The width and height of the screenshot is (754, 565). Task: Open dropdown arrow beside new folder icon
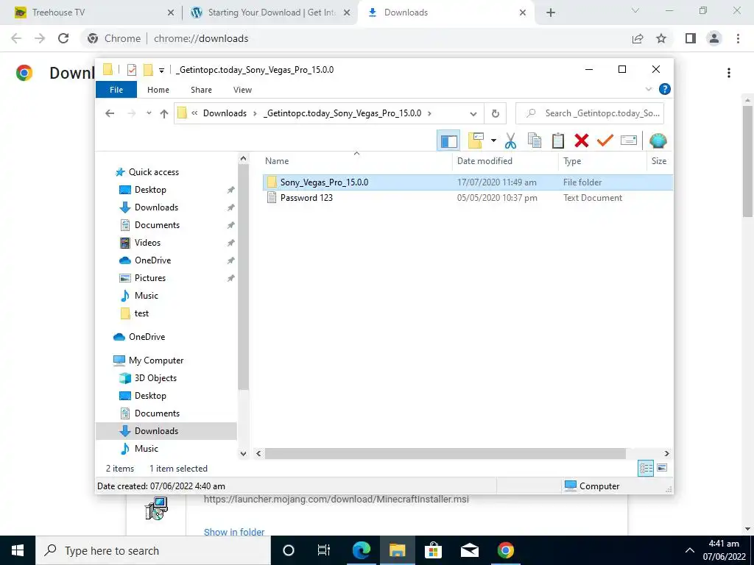point(493,141)
